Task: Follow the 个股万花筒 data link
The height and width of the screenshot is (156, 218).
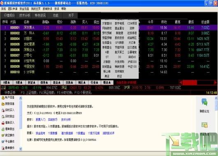Action: [94, 133]
